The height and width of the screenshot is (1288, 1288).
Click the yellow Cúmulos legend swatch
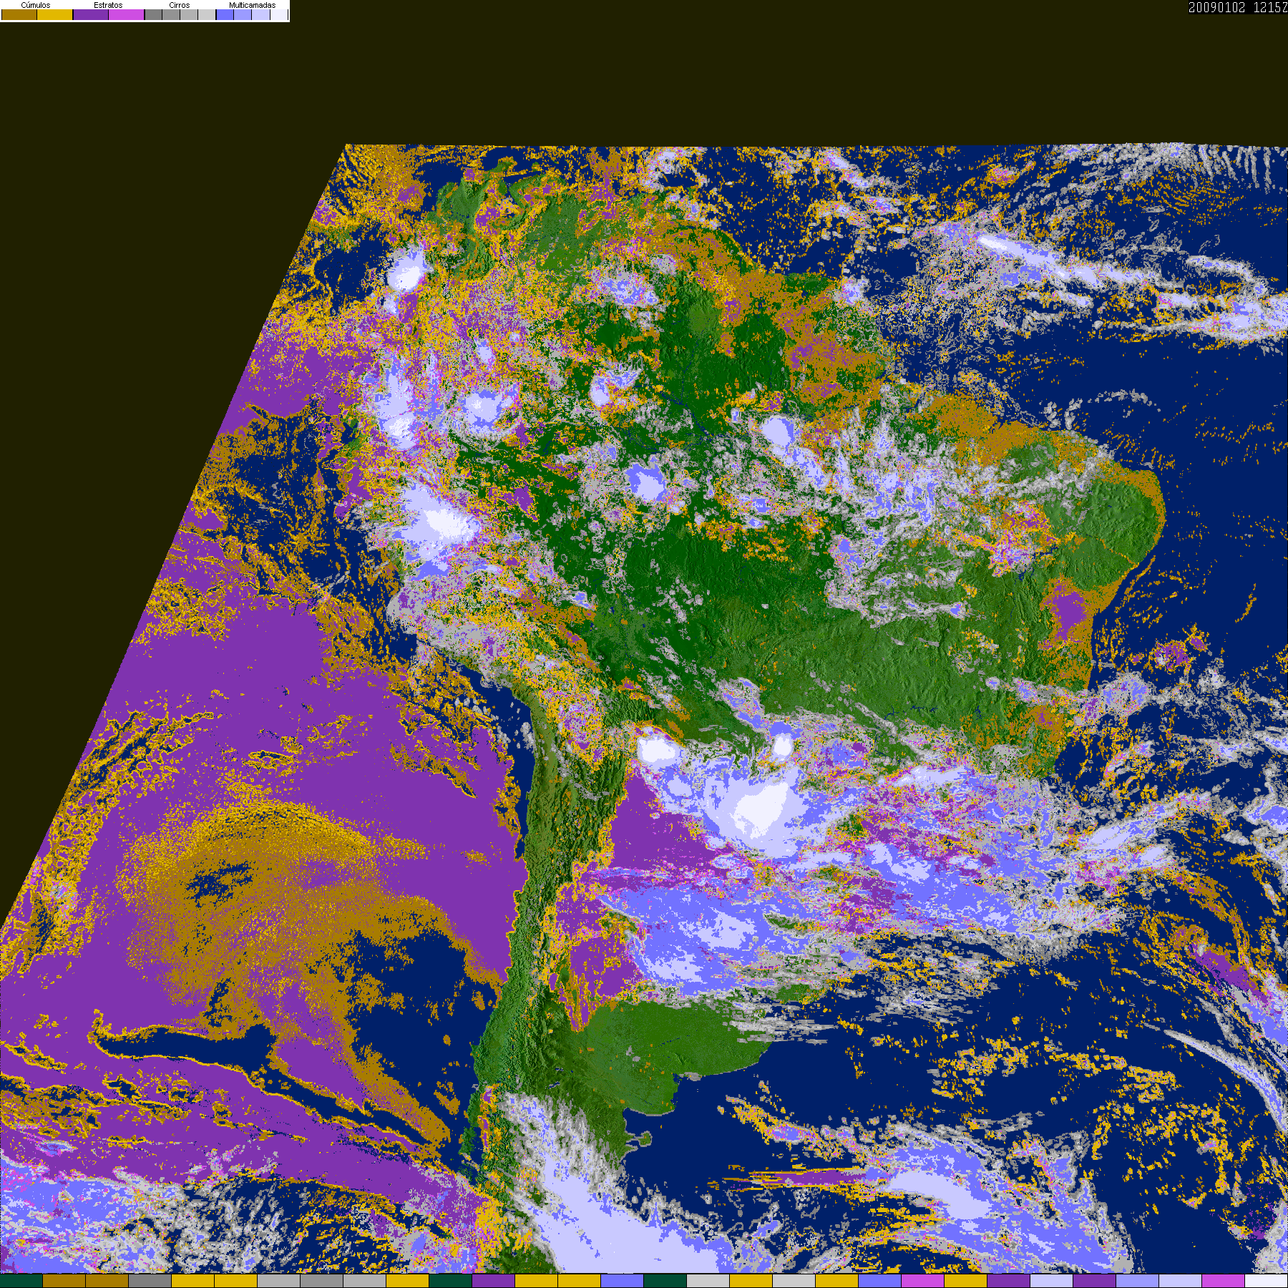pyautogui.click(x=54, y=14)
